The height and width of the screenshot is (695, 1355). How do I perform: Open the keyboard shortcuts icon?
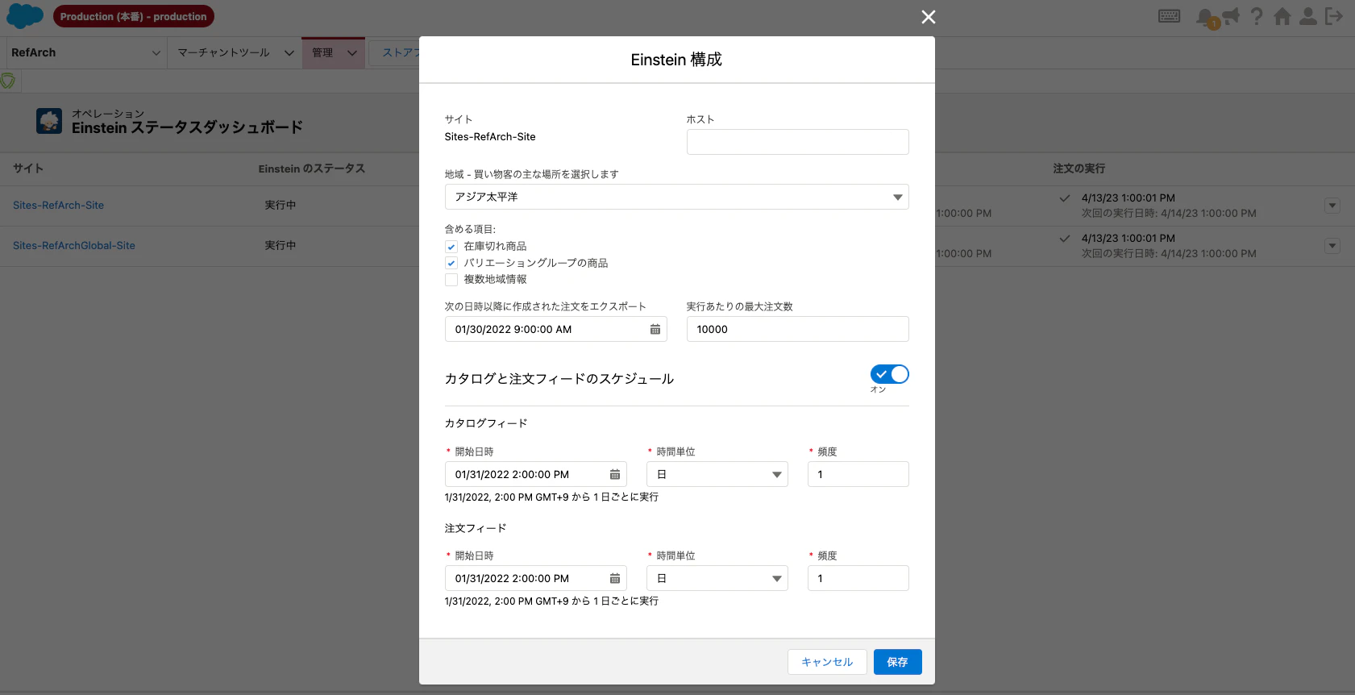[x=1170, y=16]
